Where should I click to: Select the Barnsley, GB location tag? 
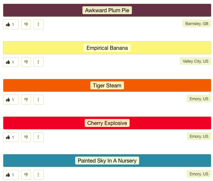pyautogui.click(x=197, y=23)
